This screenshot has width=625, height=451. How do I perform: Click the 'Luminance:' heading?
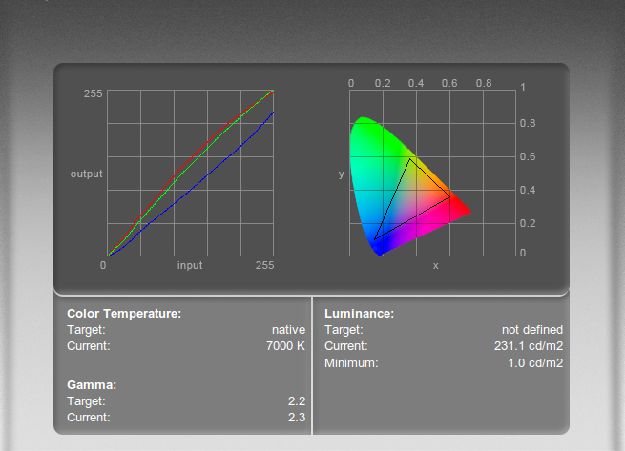click(359, 314)
